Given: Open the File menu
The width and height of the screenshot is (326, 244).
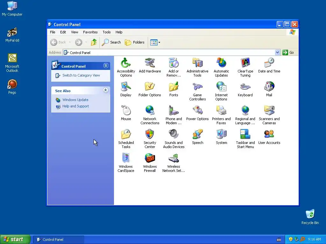Looking at the screenshot, I should pyautogui.click(x=53, y=32).
